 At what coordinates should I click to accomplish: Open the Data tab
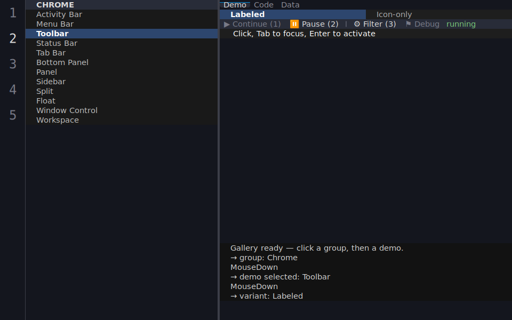[290, 5]
